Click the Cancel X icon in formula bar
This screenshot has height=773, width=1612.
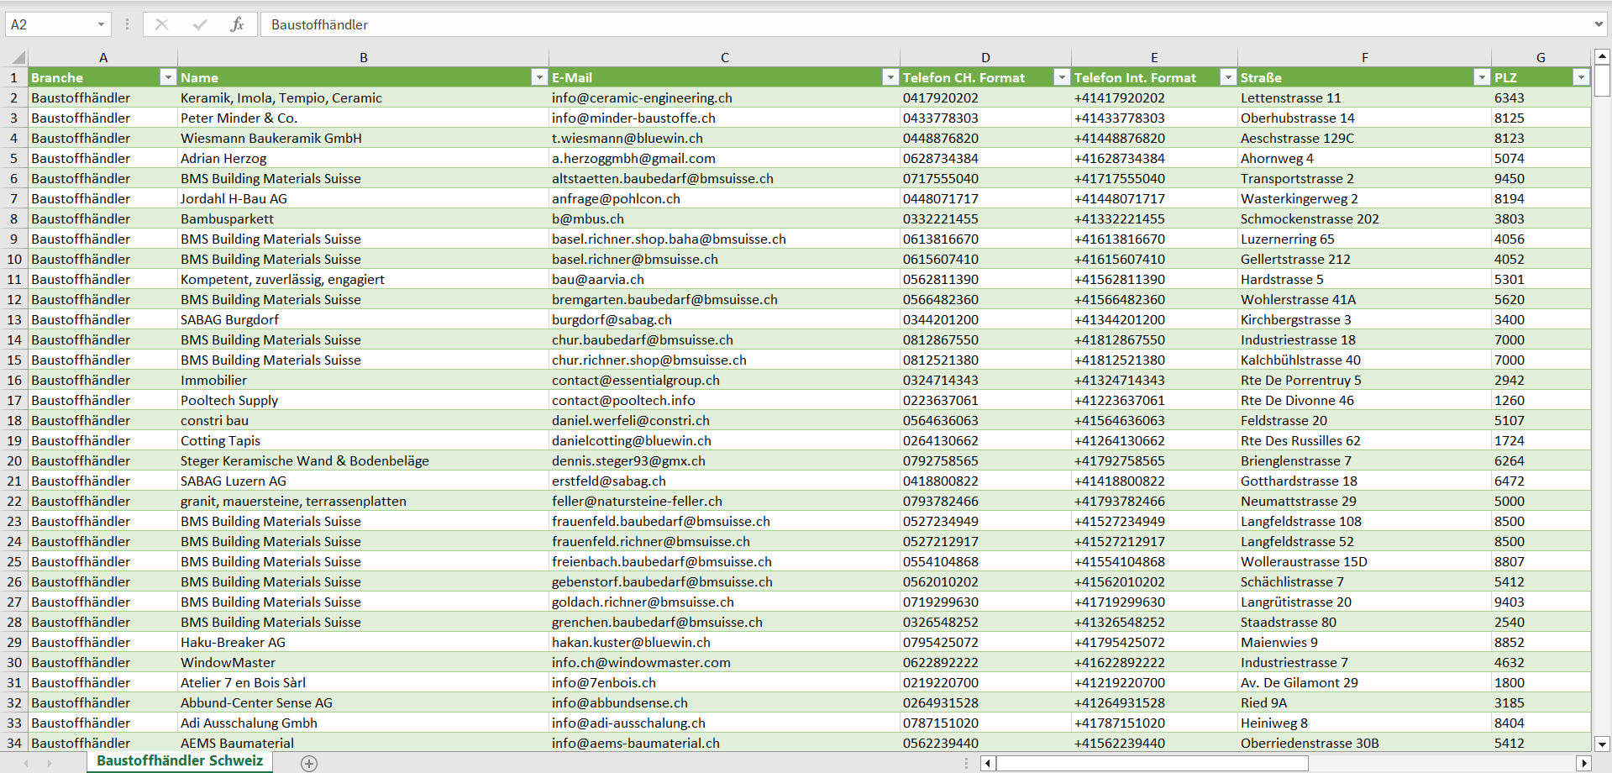tap(162, 24)
